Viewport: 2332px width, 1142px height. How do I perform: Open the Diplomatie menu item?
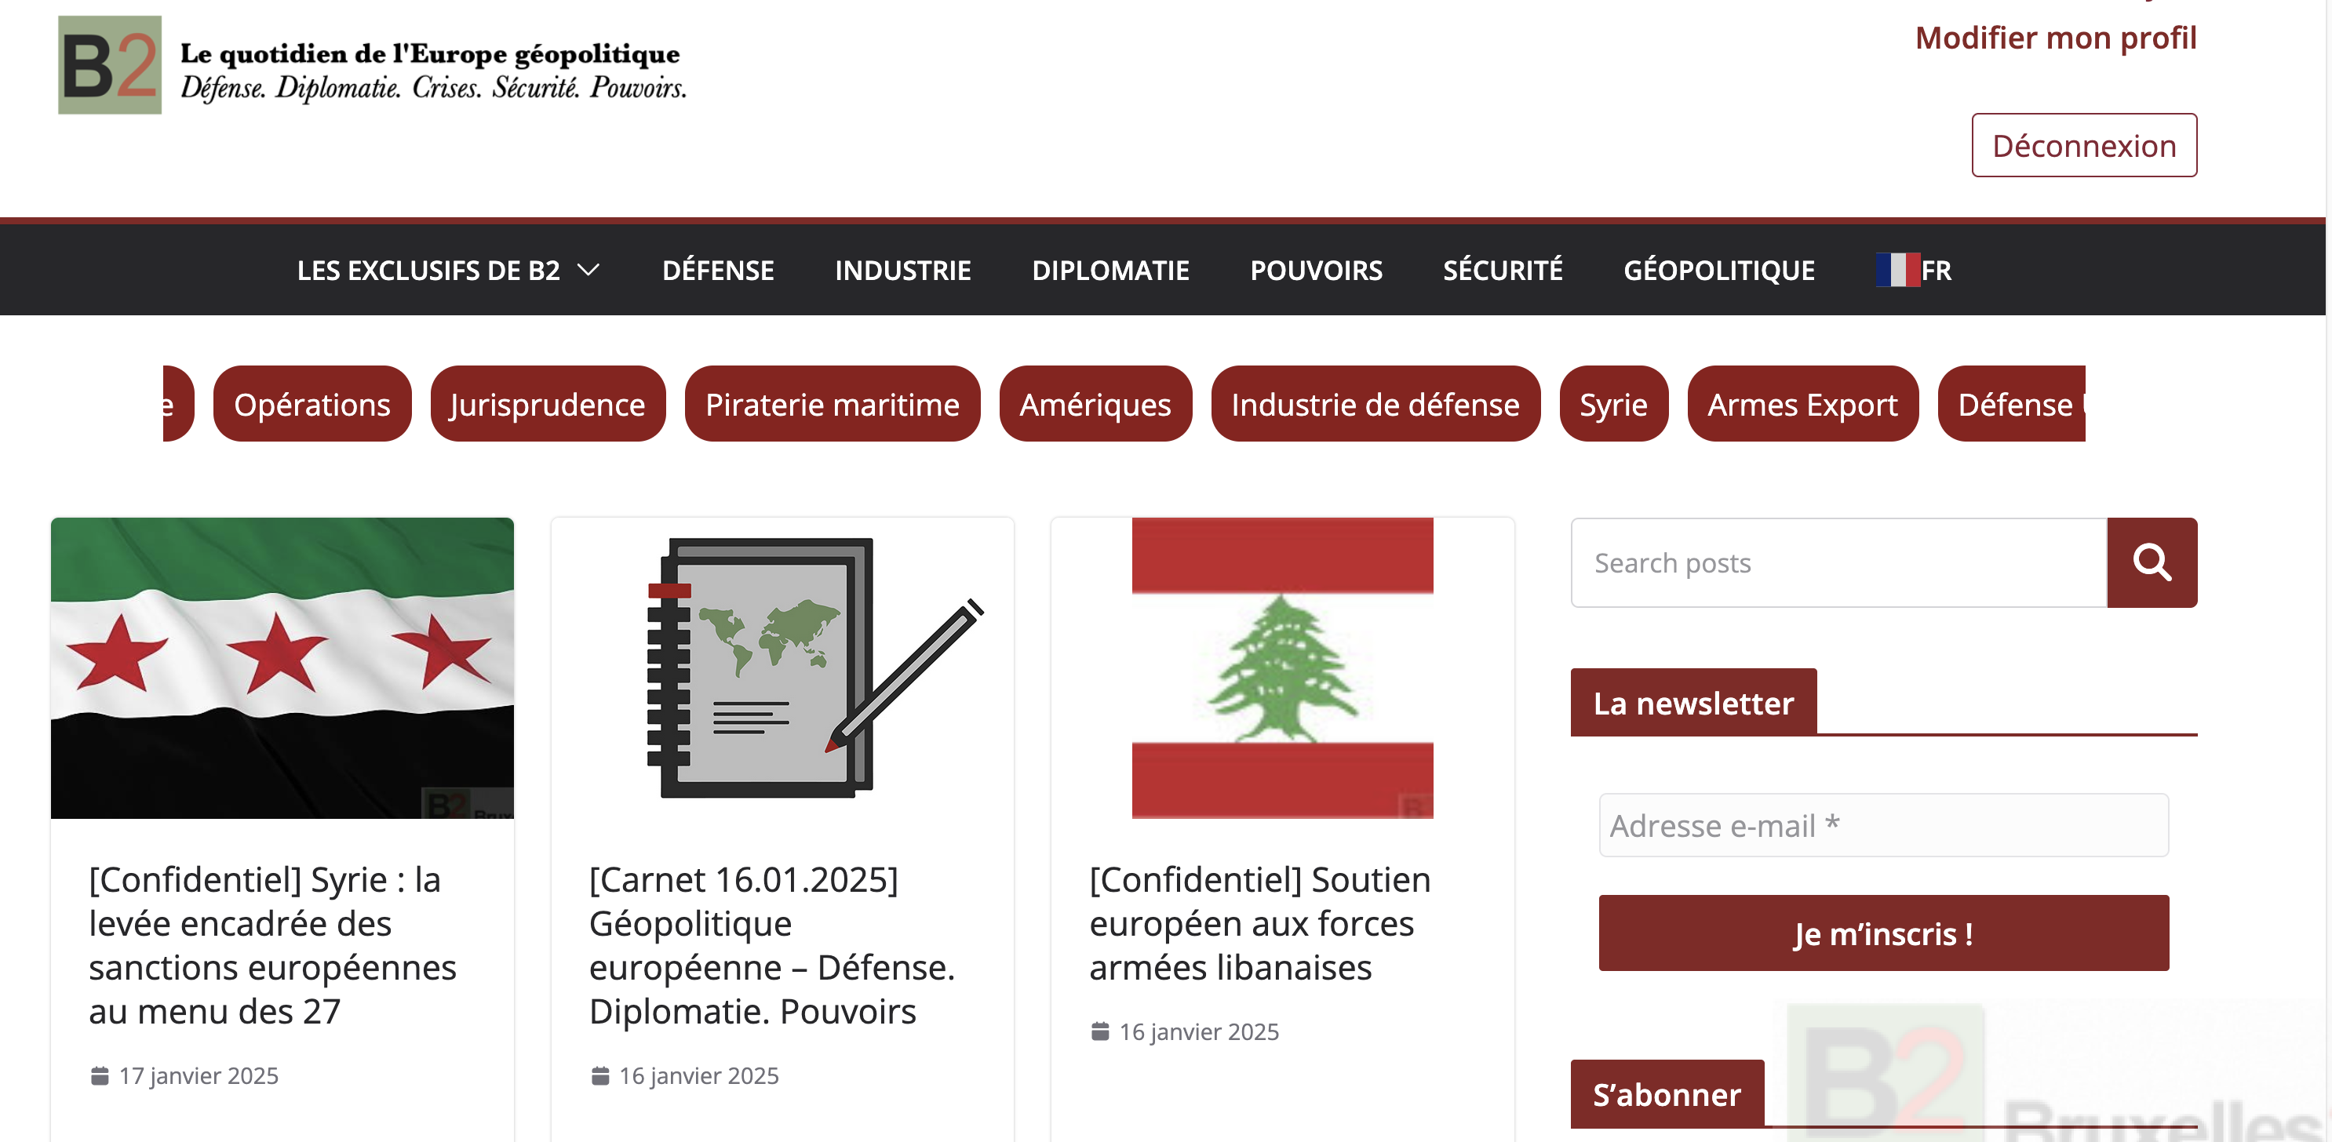1110,270
